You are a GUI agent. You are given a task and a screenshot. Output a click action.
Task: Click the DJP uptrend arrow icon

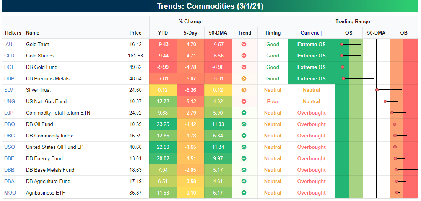click(244, 113)
